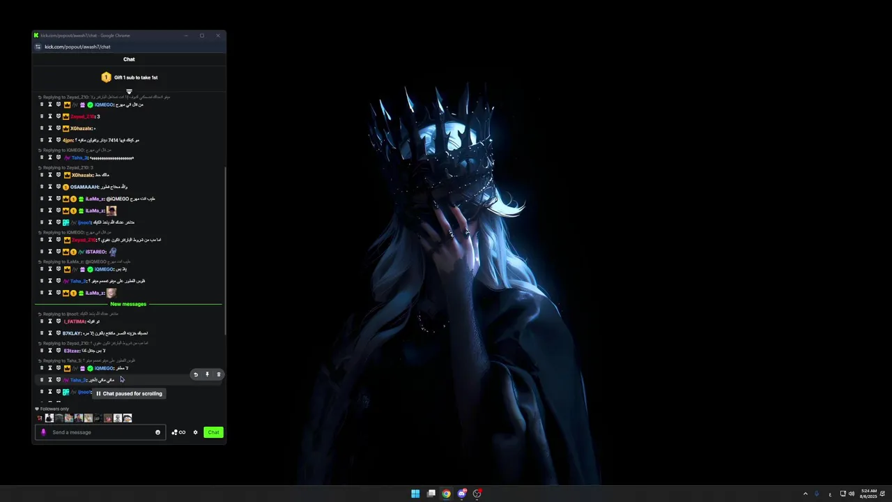Resume chat via 'Chat paused for scrolling'
The height and width of the screenshot is (502, 892).
point(129,394)
